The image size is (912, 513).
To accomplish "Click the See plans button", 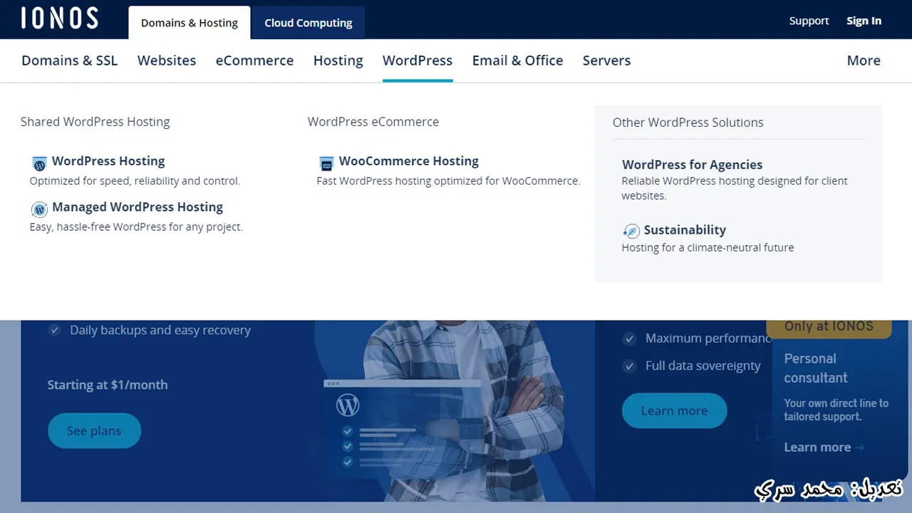I will (94, 430).
